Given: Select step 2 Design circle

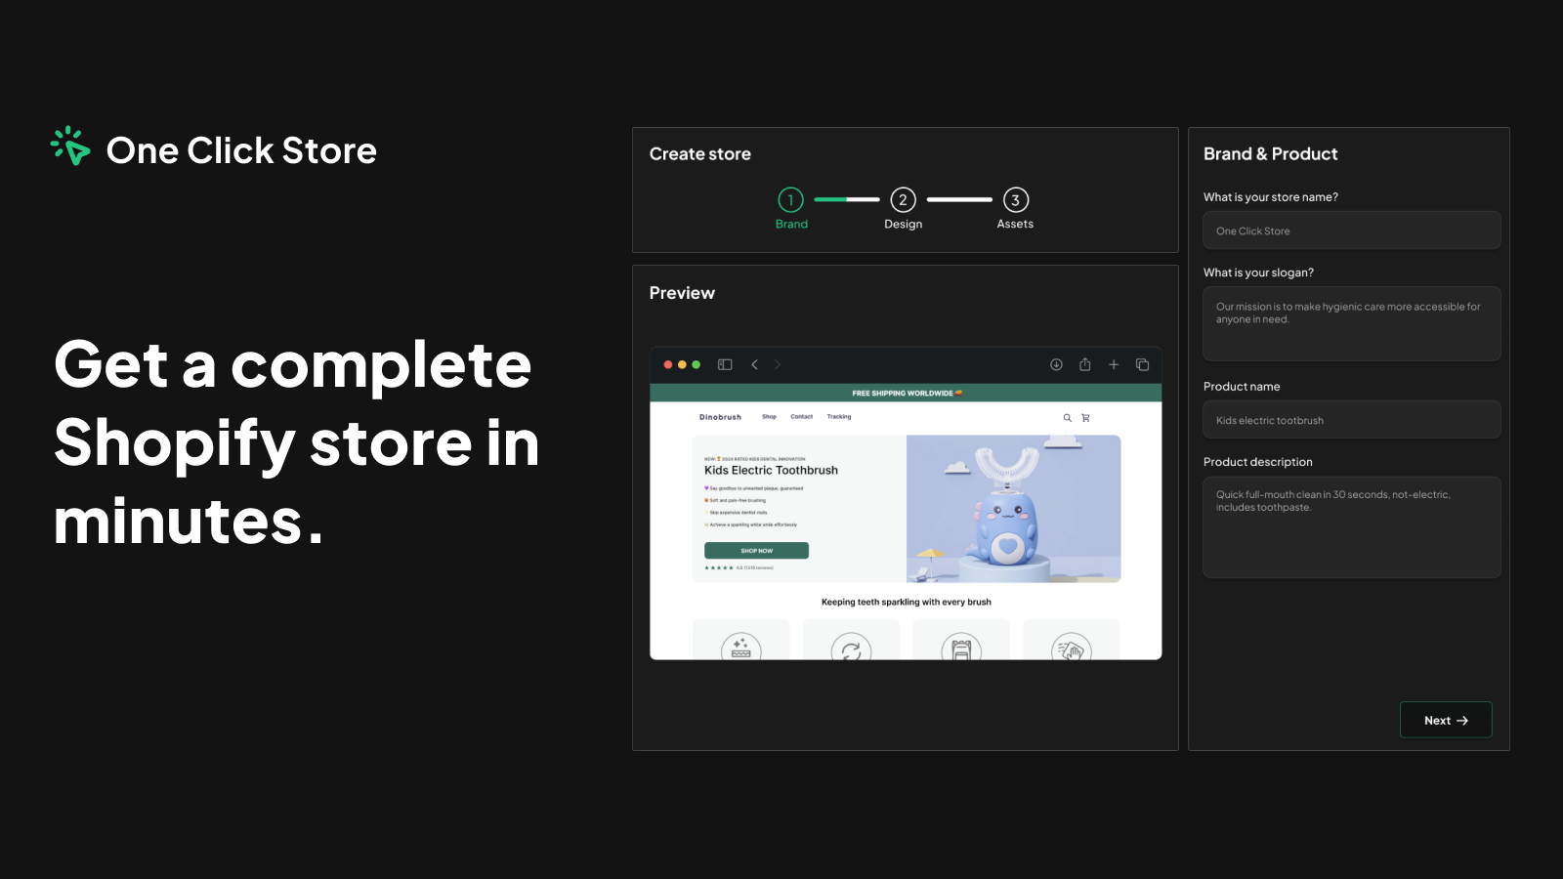Looking at the screenshot, I should 903,200.
